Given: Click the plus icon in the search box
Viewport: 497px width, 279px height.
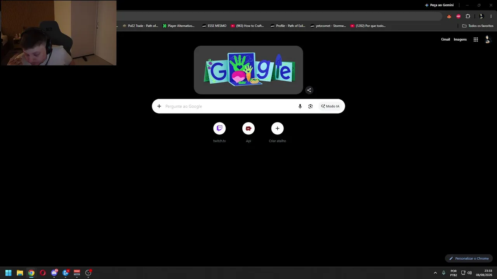Looking at the screenshot, I should tap(159, 106).
